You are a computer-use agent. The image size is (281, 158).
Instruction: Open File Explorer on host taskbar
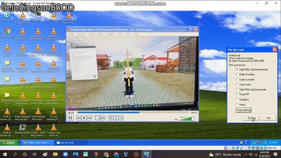click(x=55, y=154)
